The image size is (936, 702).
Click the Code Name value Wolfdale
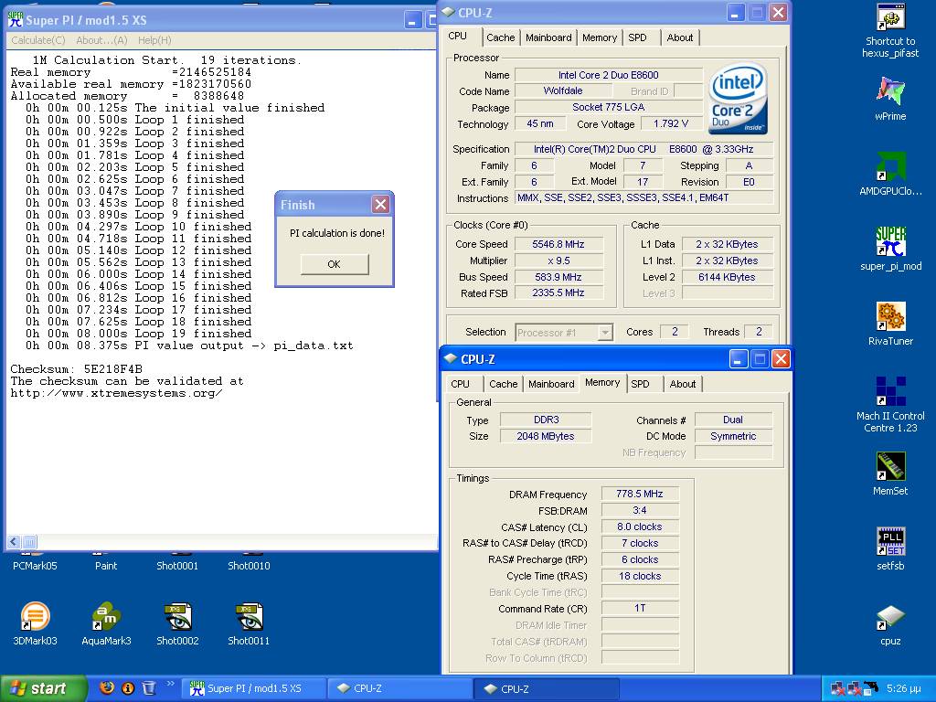pyautogui.click(x=563, y=90)
